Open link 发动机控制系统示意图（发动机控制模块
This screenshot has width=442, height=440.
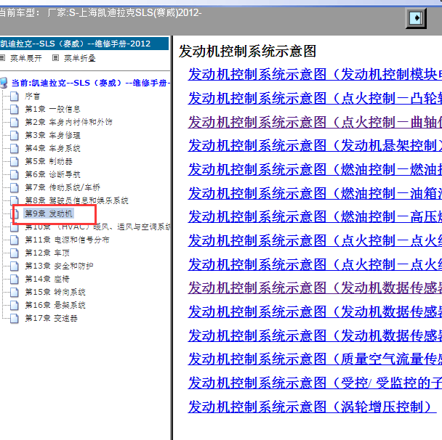[x=315, y=75]
